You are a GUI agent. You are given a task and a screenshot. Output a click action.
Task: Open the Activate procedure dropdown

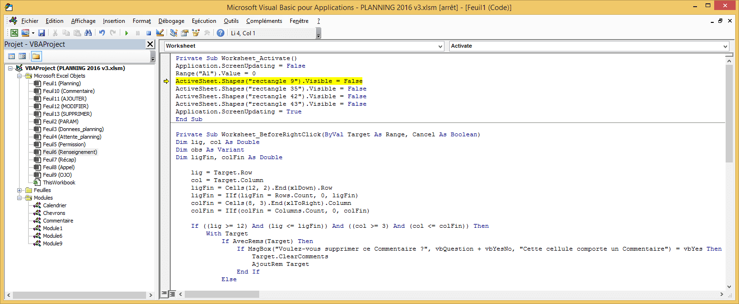point(725,46)
